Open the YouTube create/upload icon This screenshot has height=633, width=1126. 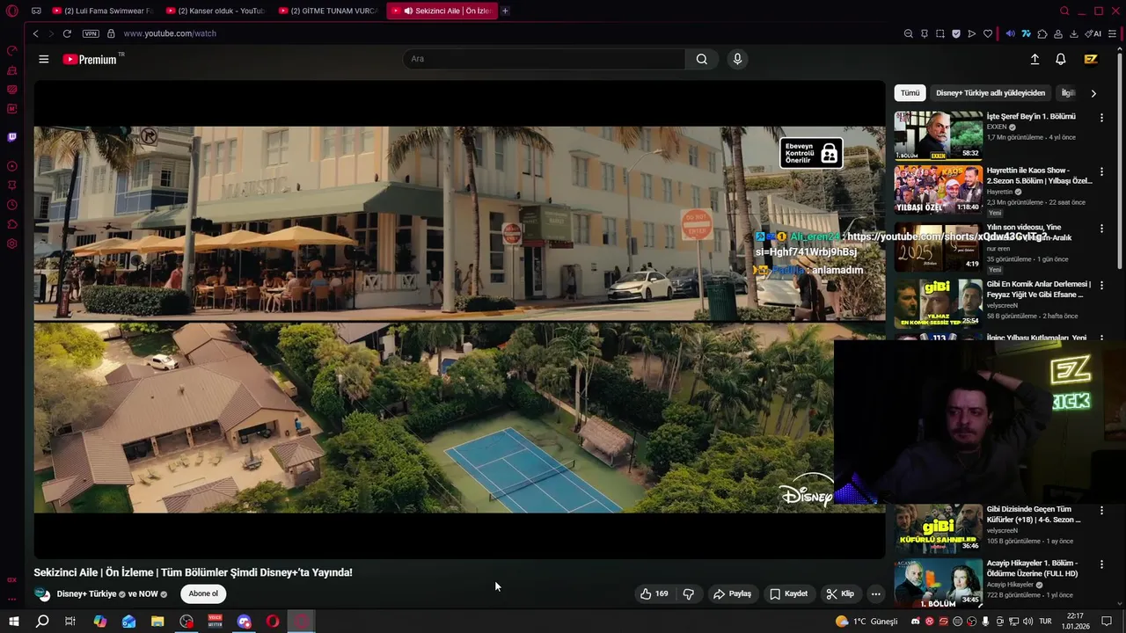pos(1035,59)
